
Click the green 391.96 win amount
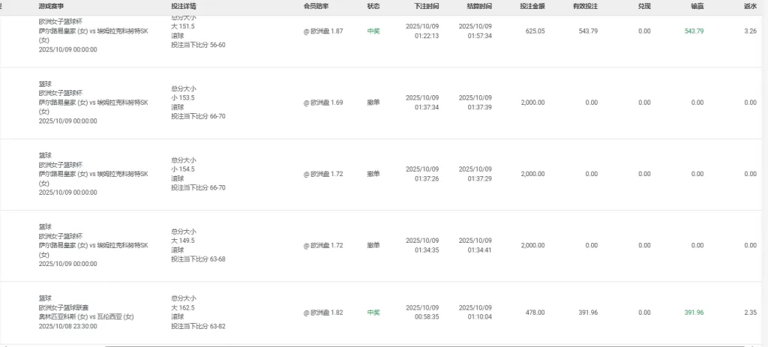(694, 313)
